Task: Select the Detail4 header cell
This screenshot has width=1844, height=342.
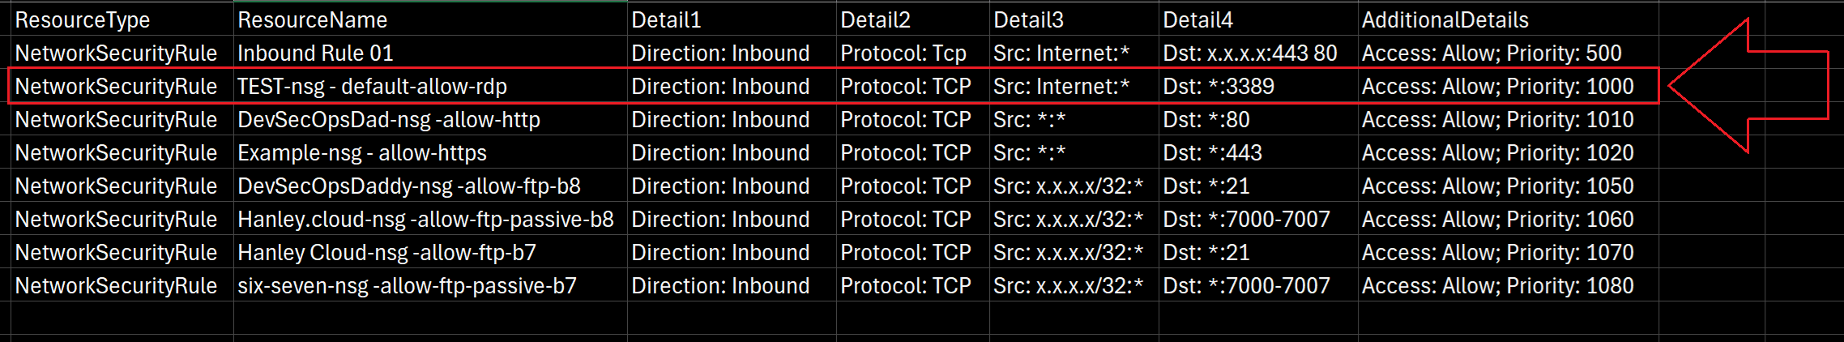Action: tap(1197, 19)
